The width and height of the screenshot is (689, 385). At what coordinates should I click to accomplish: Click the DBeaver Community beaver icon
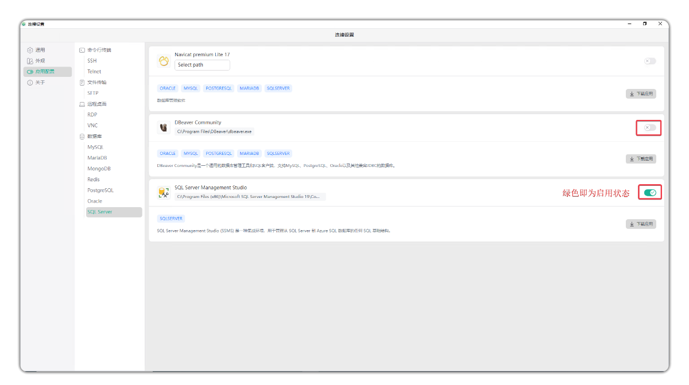tap(164, 127)
